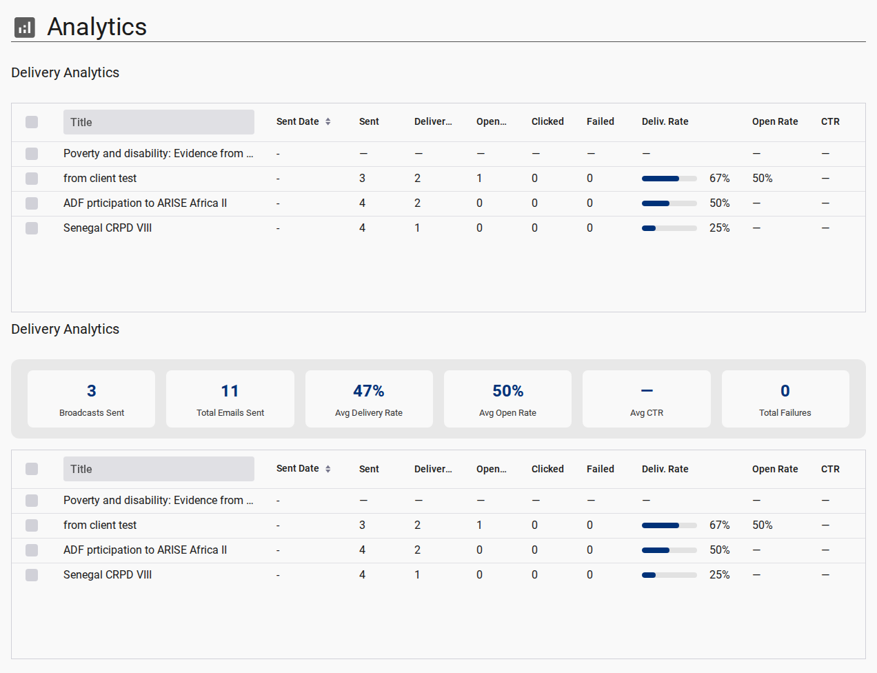
Task: Click Deliv. Rate header in lower table
Action: (x=665, y=469)
